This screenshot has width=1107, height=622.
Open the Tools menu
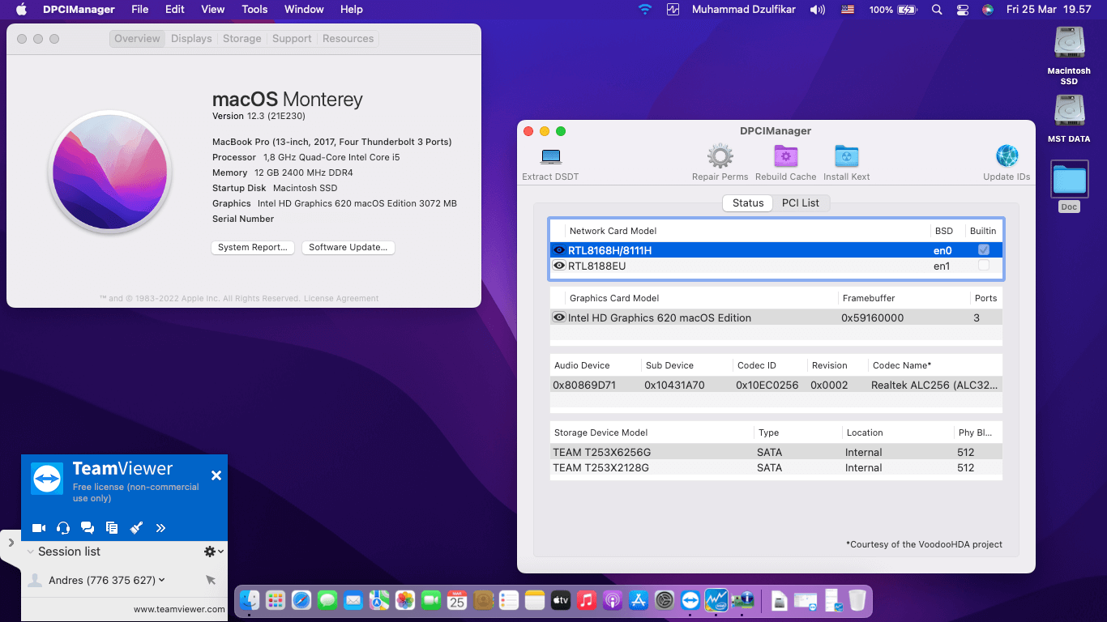[254, 9]
